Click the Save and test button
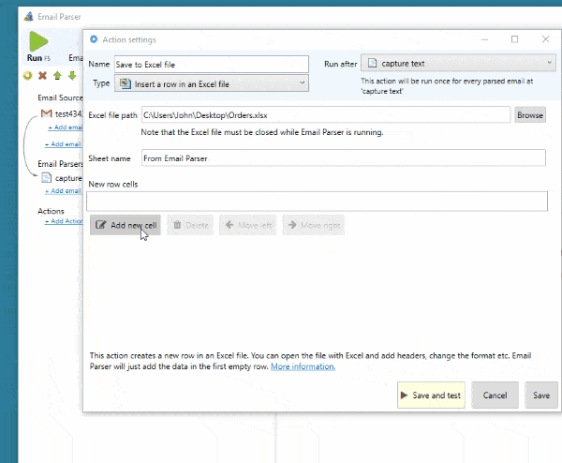The image size is (562, 463). [x=431, y=396]
